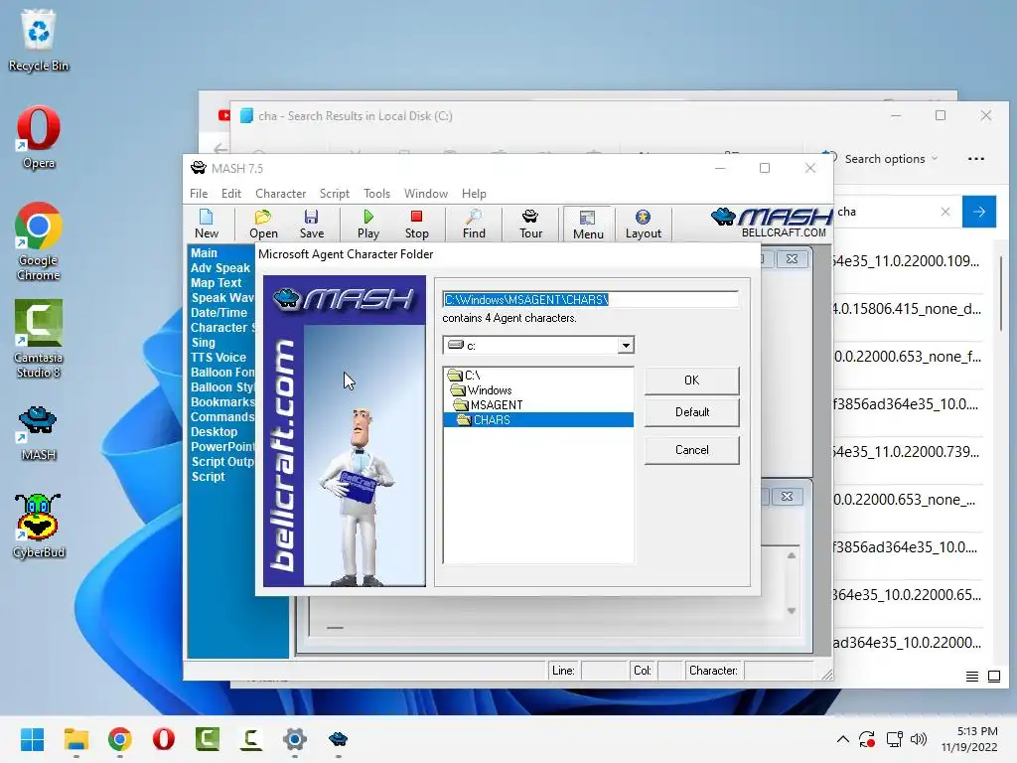The image size is (1017, 763).
Task: Select the Google Chrome desktop shortcut
Action: pyautogui.click(x=39, y=241)
